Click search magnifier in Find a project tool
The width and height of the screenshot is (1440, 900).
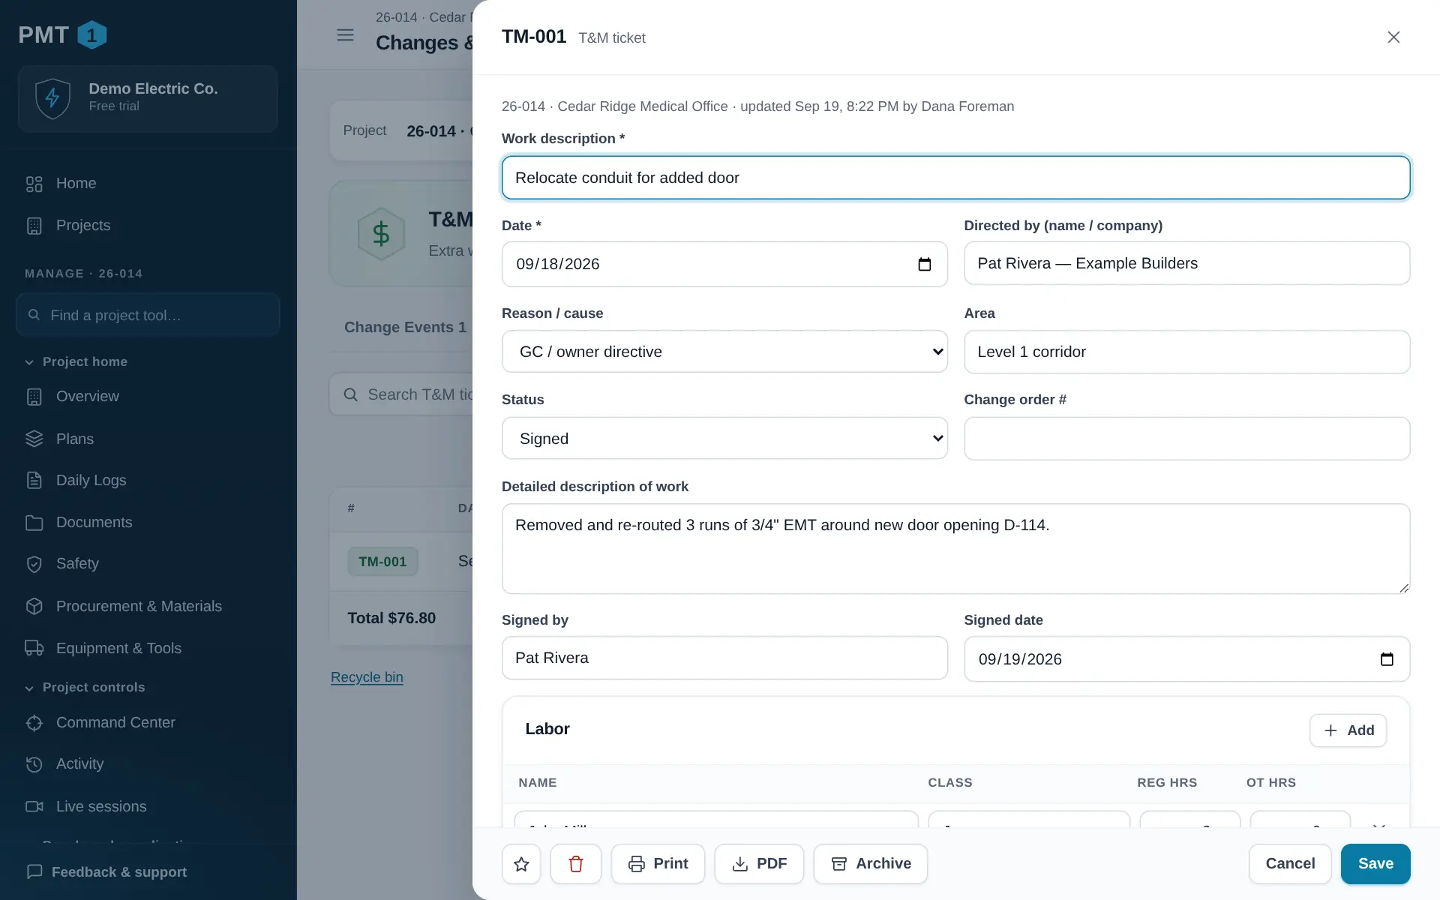34,315
